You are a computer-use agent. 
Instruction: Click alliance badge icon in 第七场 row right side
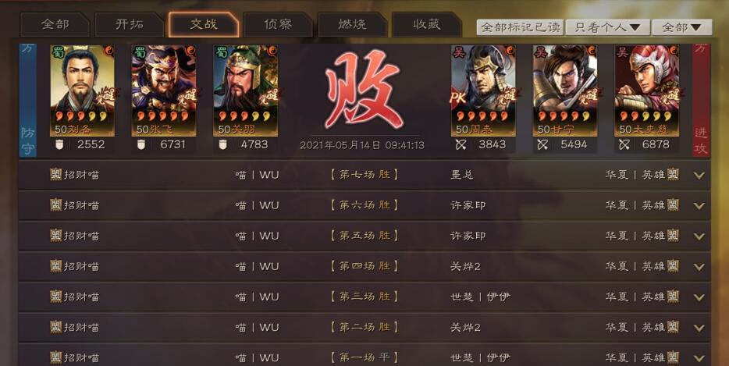pos(673,174)
